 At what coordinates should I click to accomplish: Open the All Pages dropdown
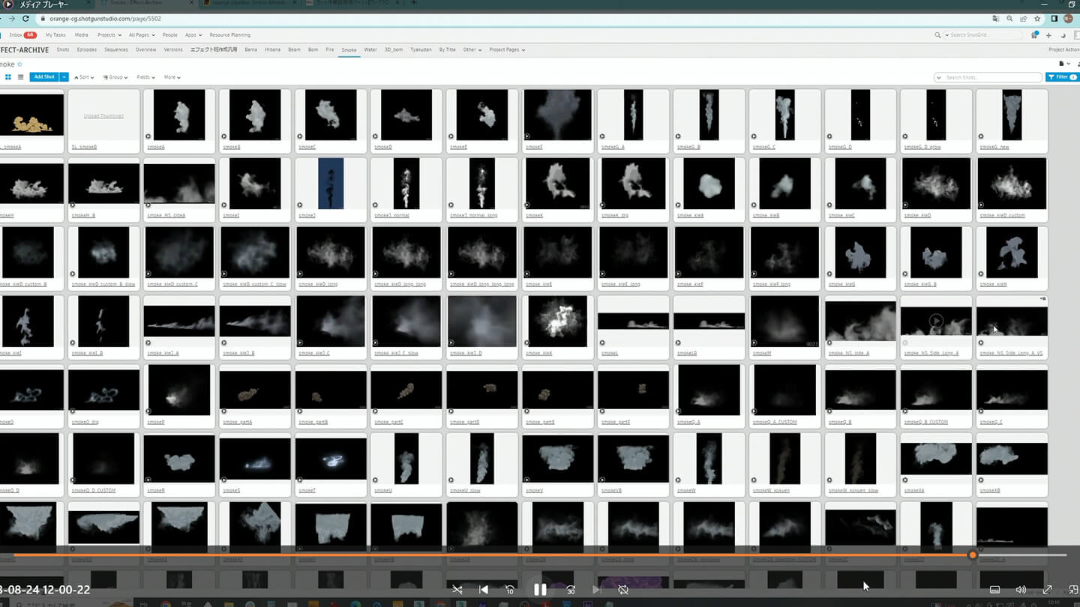coord(141,35)
